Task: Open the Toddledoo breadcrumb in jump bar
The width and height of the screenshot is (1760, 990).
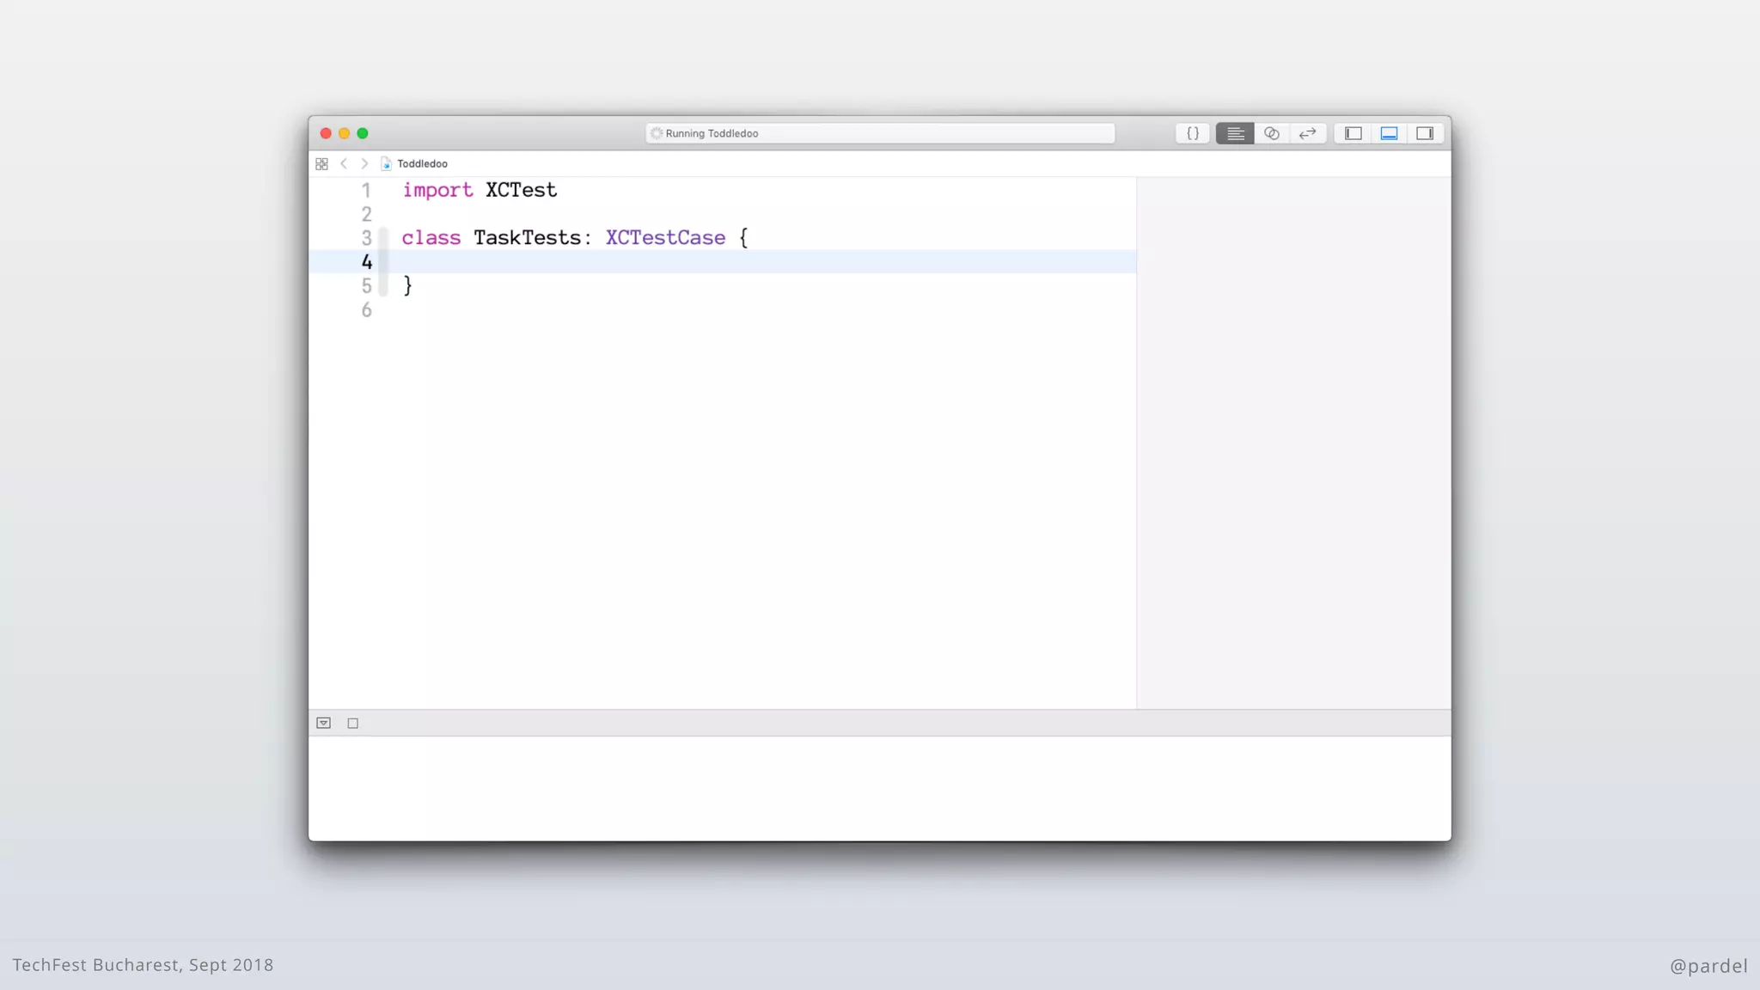Action: 421,163
